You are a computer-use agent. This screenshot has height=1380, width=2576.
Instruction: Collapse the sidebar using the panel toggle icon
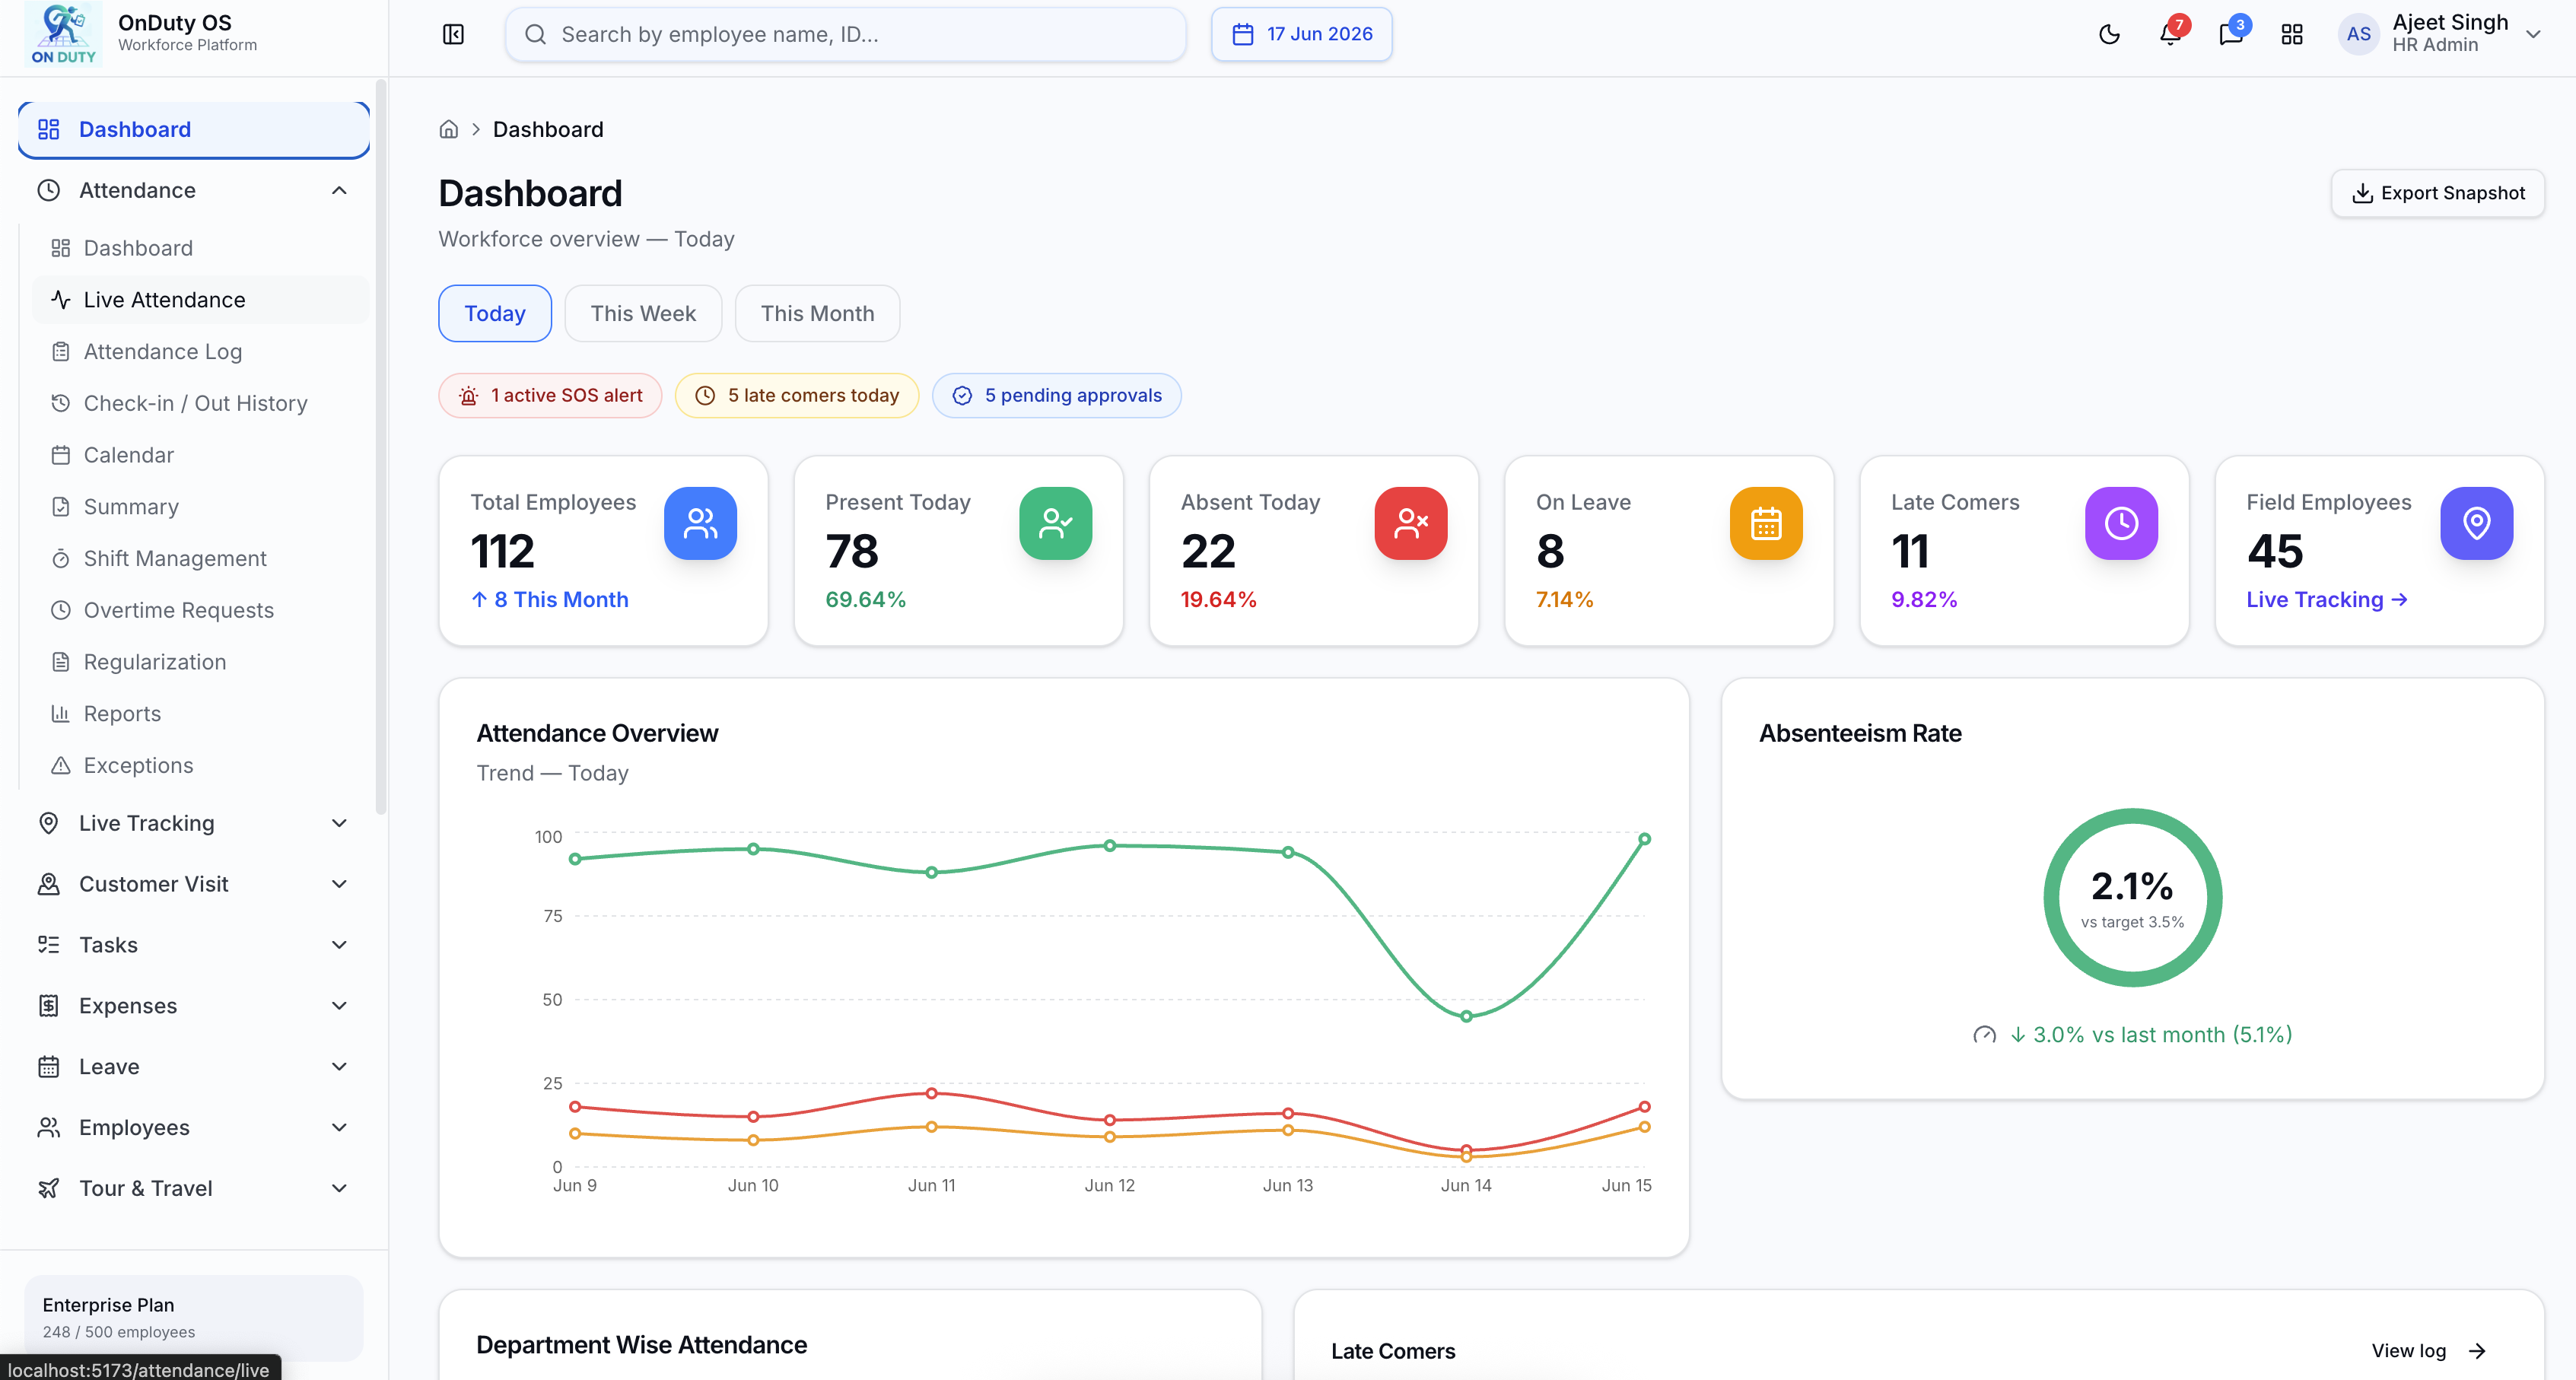pos(453,34)
